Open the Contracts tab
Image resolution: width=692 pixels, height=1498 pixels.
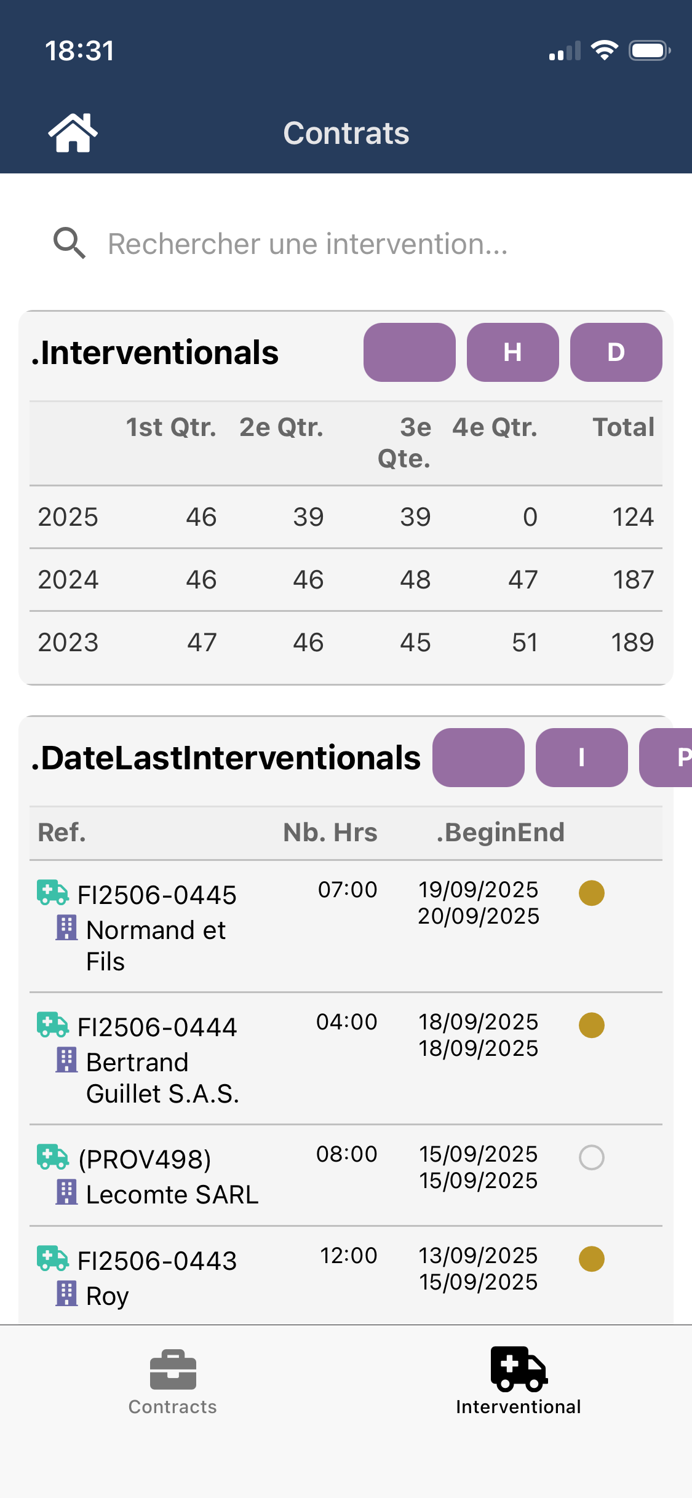pyautogui.click(x=173, y=1381)
